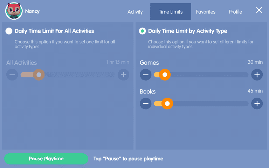
Task: Decrease Games time with minus button
Action: pyautogui.click(x=145, y=75)
